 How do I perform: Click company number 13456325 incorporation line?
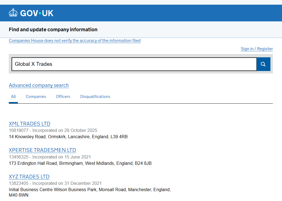pos(50,157)
